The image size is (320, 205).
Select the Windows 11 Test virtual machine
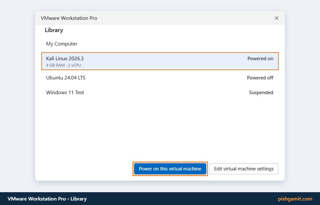160,93
